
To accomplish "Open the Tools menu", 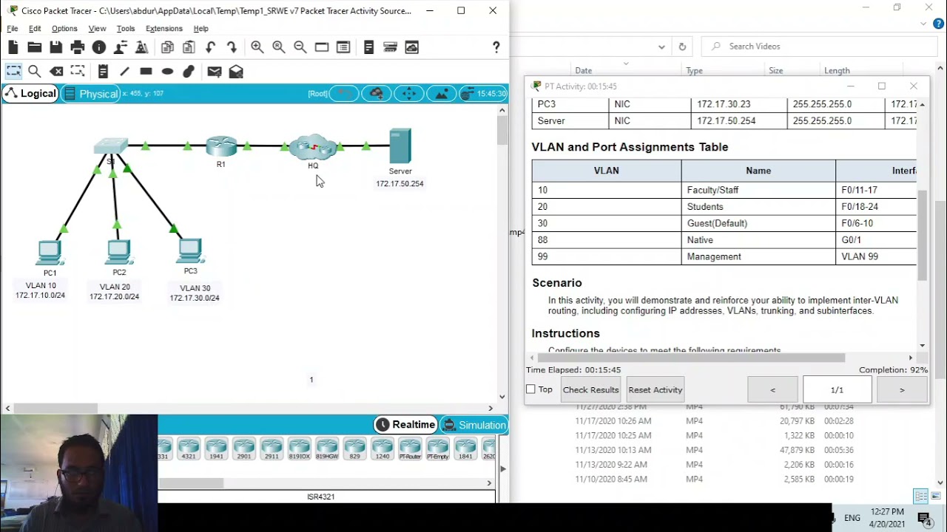I will click(x=126, y=28).
